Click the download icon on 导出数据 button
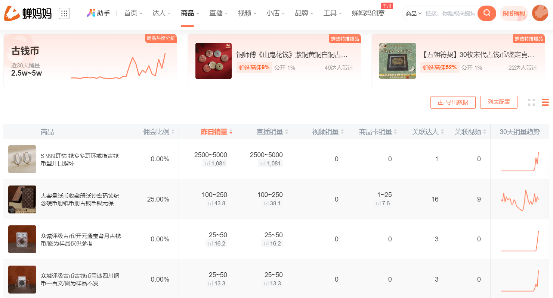 point(440,102)
